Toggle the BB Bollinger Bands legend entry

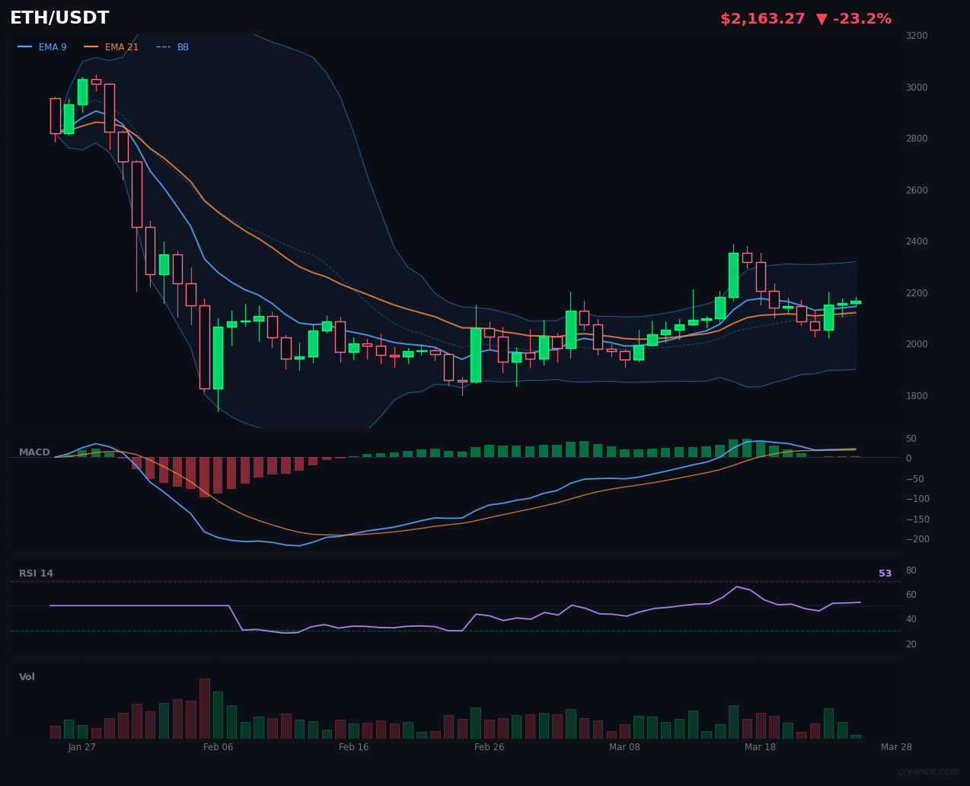[183, 46]
